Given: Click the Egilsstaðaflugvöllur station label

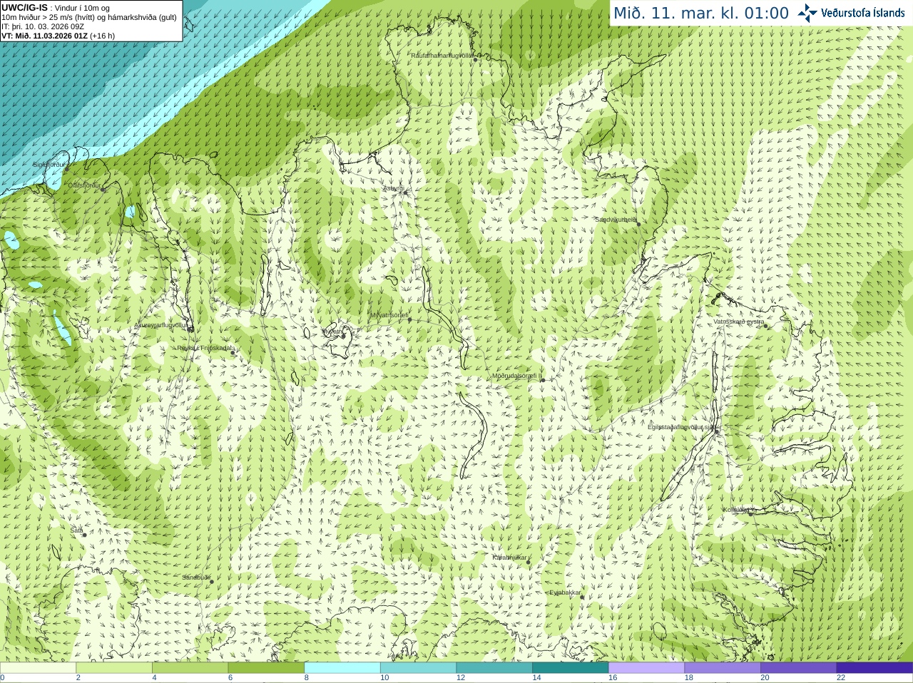Looking at the screenshot, I should (x=681, y=427).
